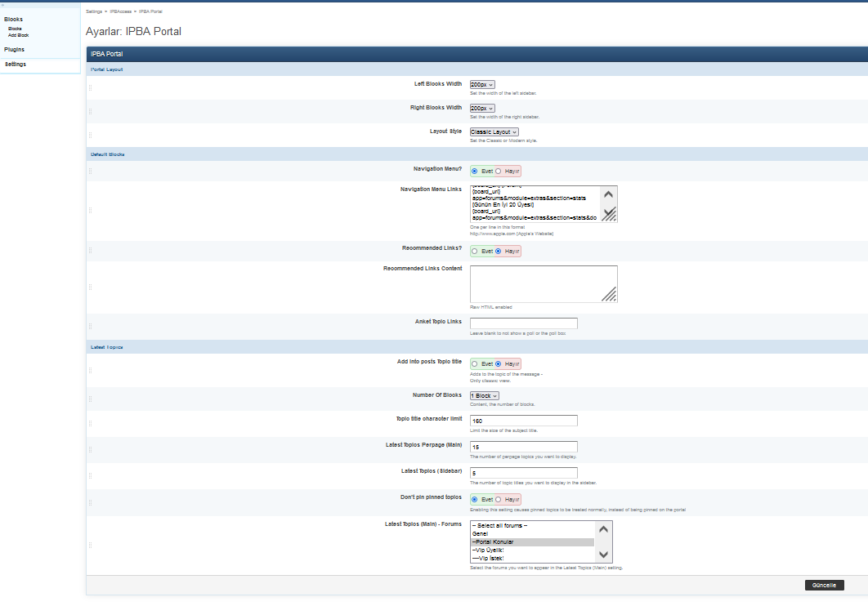The width and height of the screenshot is (868, 615).
Task: Click the drag handle for Number Of Blocks row
Action: click(90, 399)
